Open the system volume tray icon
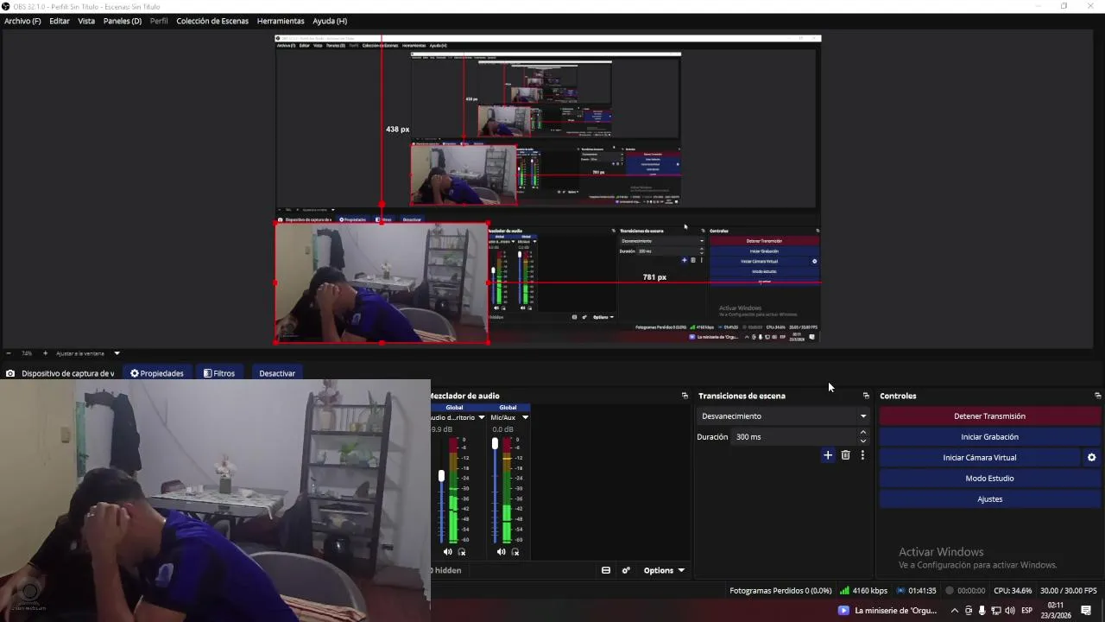Screen dimensions: 1105x622 (1010, 611)
